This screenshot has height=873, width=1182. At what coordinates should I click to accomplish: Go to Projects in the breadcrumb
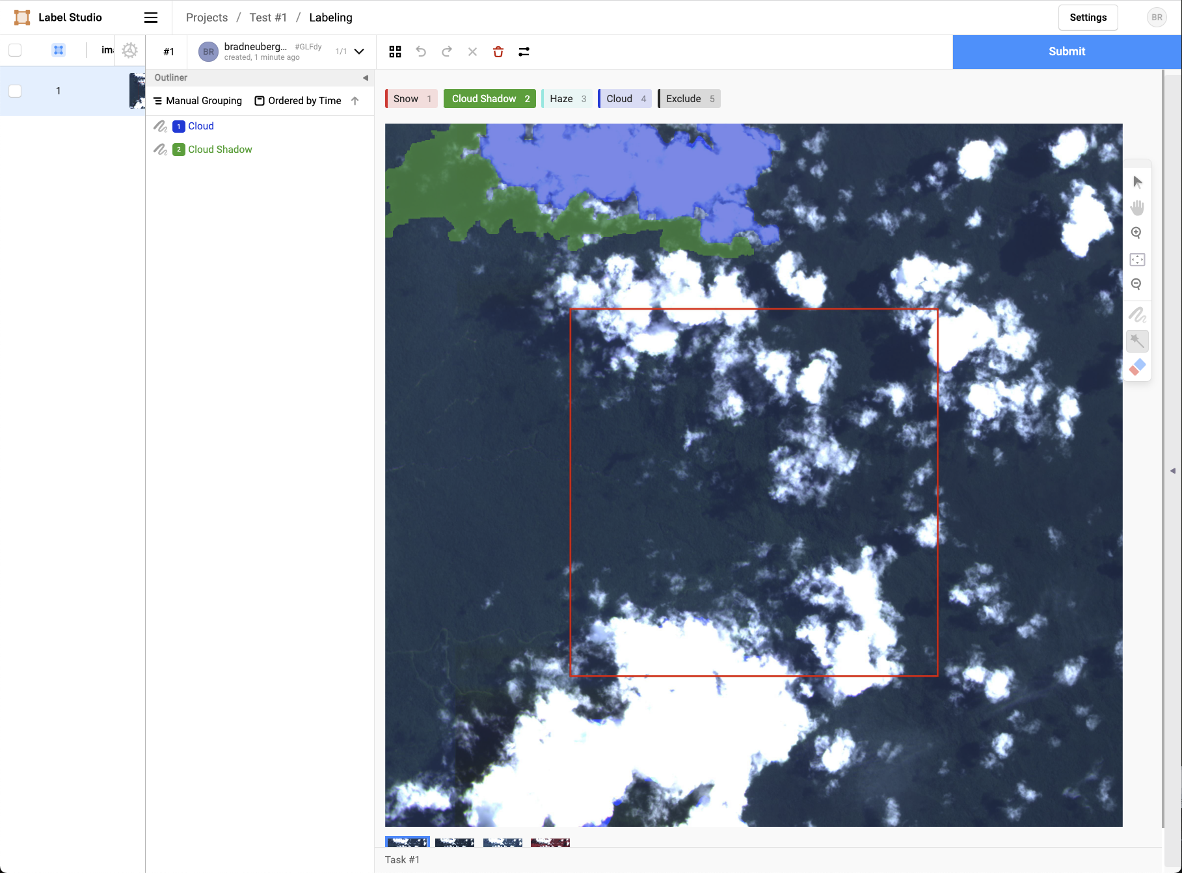coord(207,18)
